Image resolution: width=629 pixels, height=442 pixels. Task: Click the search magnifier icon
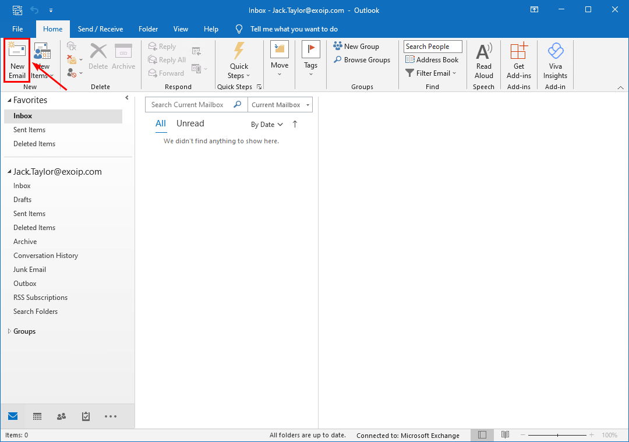238,104
